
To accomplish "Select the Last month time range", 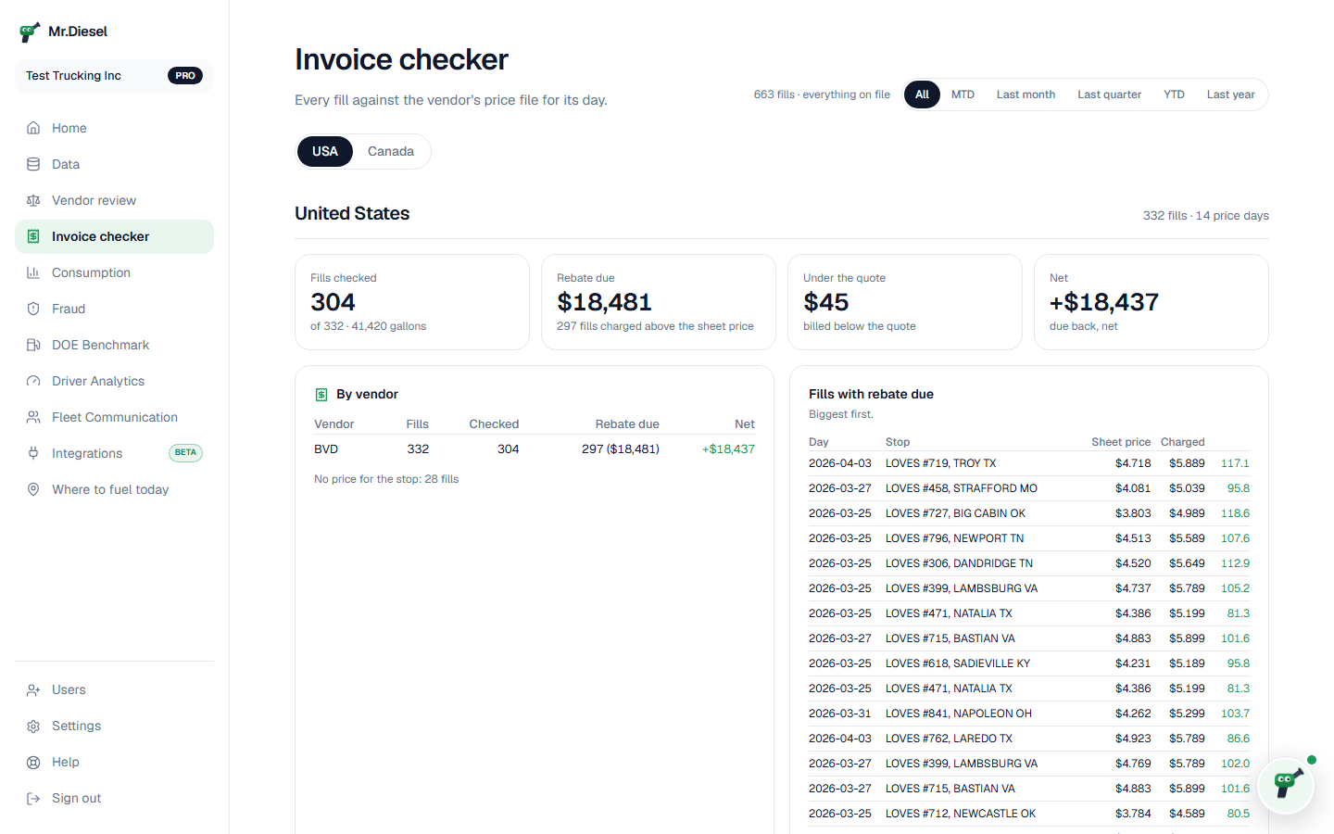I will (x=1026, y=95).
